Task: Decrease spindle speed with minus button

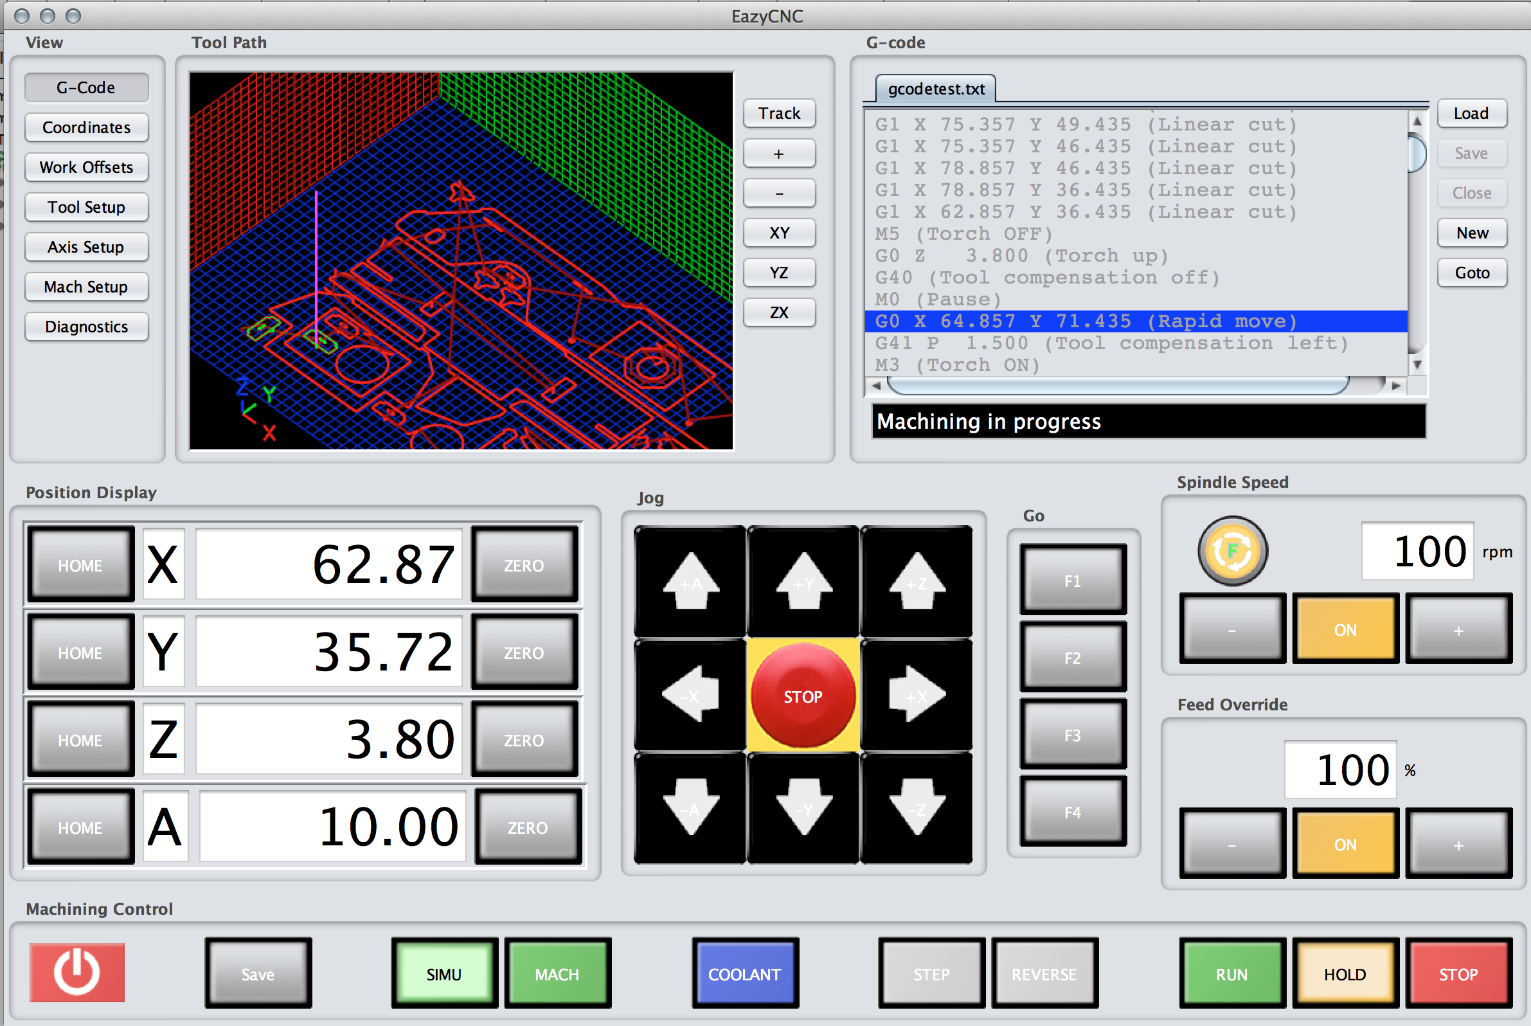Action: [1232, 629]
